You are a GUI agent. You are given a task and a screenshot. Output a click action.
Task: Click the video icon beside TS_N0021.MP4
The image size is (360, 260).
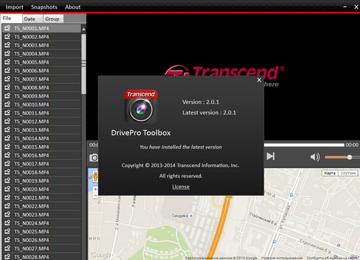(7, 198)
